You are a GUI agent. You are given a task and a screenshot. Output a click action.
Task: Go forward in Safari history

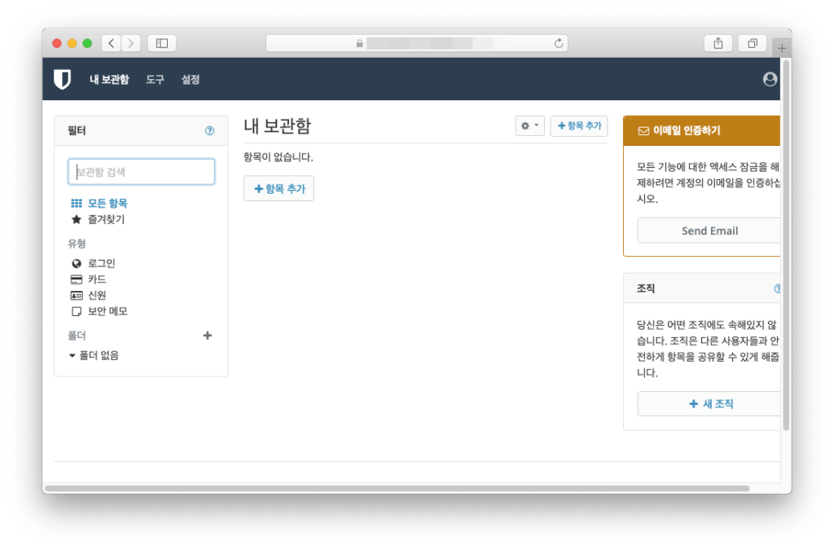(x=131, y=44)
